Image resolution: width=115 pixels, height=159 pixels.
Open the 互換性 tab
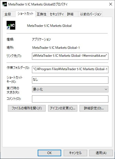click(x=42, y=14)
